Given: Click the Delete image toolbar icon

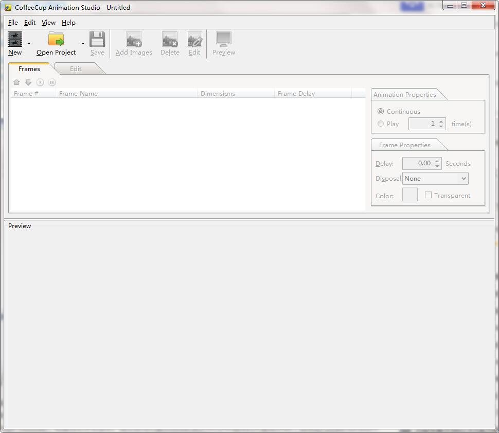Looking at the screenshot, I should (170, 39).
